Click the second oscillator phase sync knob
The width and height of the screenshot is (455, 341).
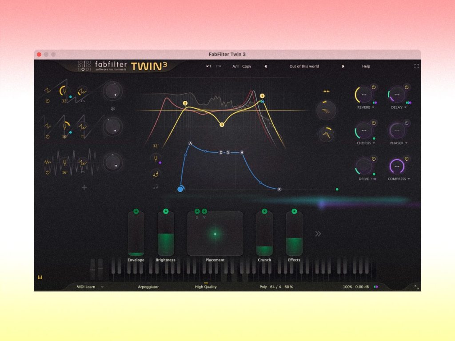pyautogui.click(x=82, y=127)
